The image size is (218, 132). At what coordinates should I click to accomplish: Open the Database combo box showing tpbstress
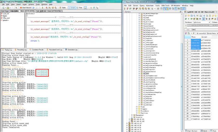(202, 22)
